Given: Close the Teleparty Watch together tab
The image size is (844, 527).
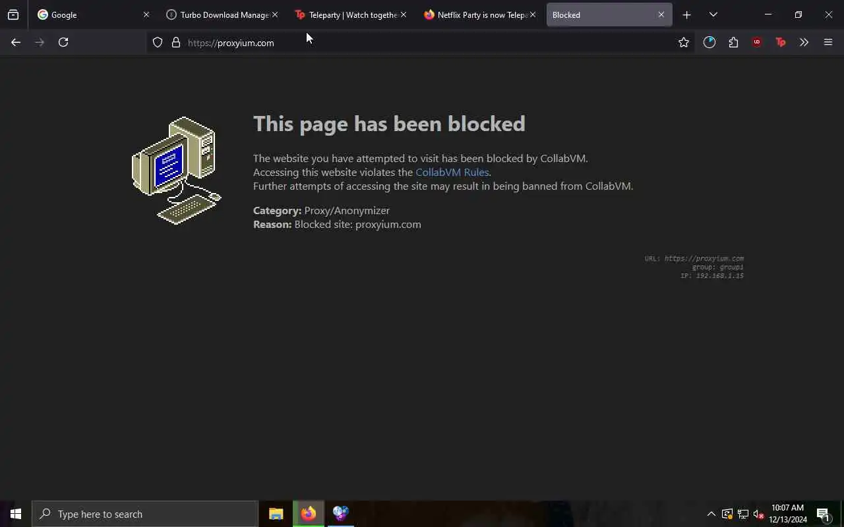Looking at the screenshot, I should 404,14.
